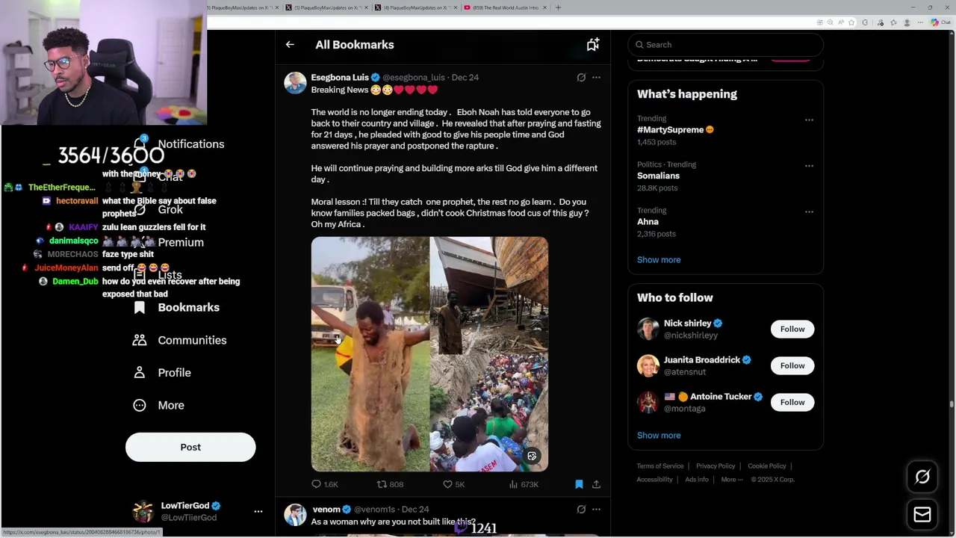
Task: Close The Real World Austin Intro tab
Action: 544,7
